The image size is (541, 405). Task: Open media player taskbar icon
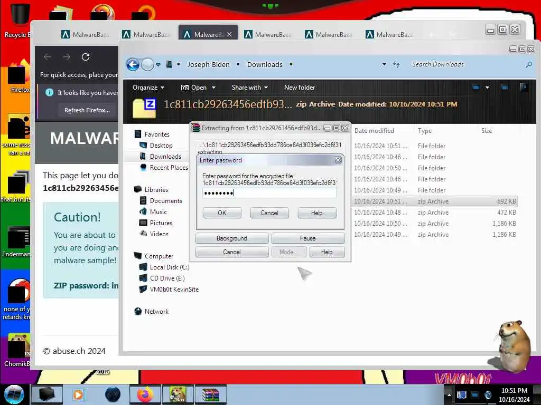[79, 394]
